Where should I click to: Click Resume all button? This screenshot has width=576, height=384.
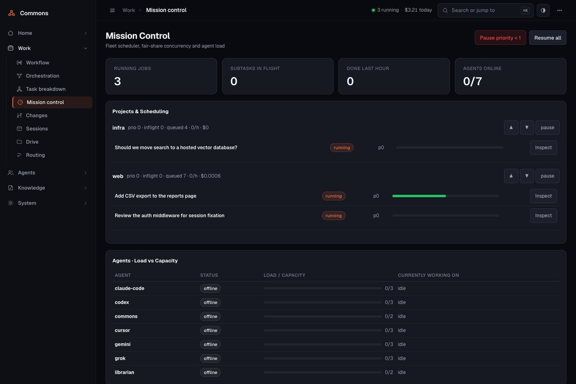[548, 38]
